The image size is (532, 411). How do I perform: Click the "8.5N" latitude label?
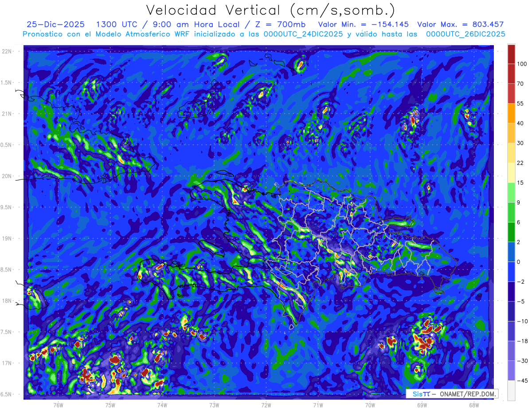point(7,270)
